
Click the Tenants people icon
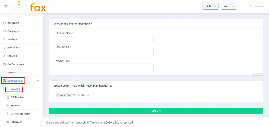coord(8,105)
